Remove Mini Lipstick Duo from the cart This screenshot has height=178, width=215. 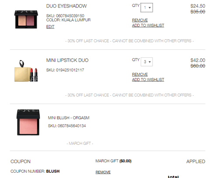coord(140,74)
